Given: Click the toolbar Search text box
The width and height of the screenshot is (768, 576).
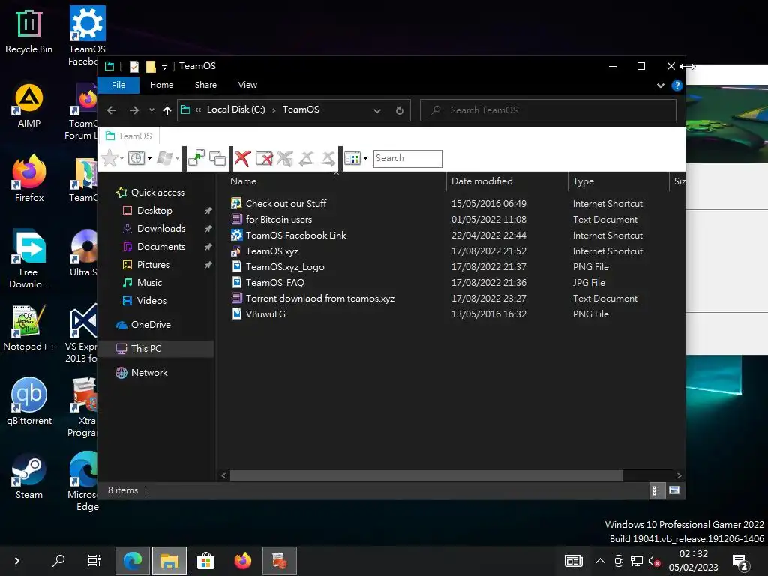Looking at the screenshot, I should click(407, 159).
